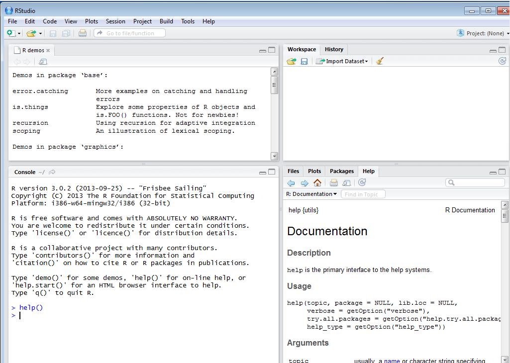510x363 pixels.
Task: Maximize the Workspace pane
Action: pyautogui.click(x=502, y=50)
